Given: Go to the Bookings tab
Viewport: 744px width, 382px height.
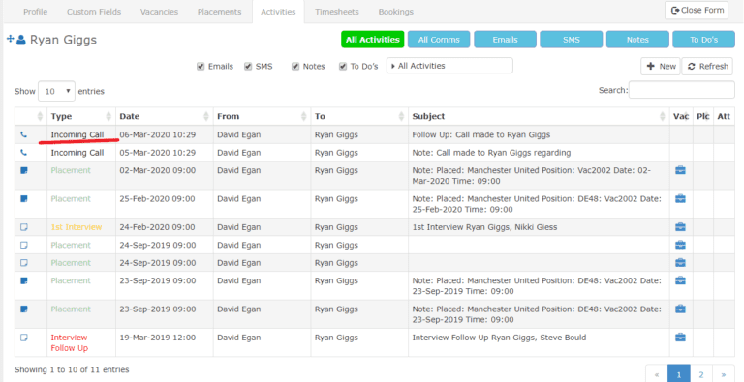Looking at the screenshot, I should pos(395,12).
